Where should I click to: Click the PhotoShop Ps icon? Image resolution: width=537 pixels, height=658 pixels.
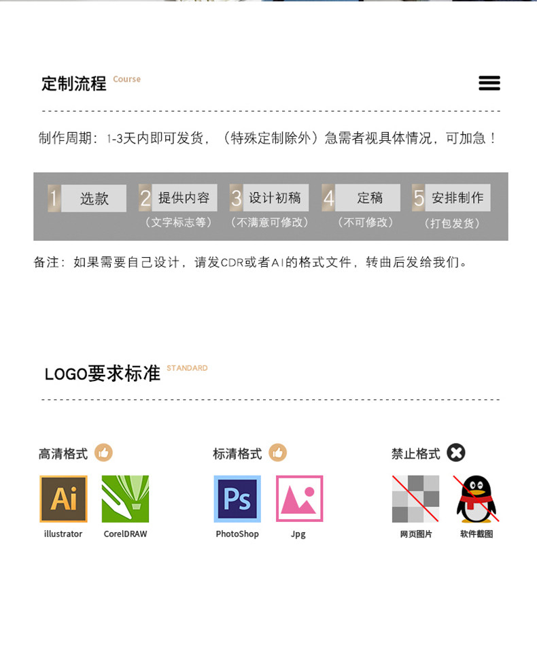pos(237,499)
